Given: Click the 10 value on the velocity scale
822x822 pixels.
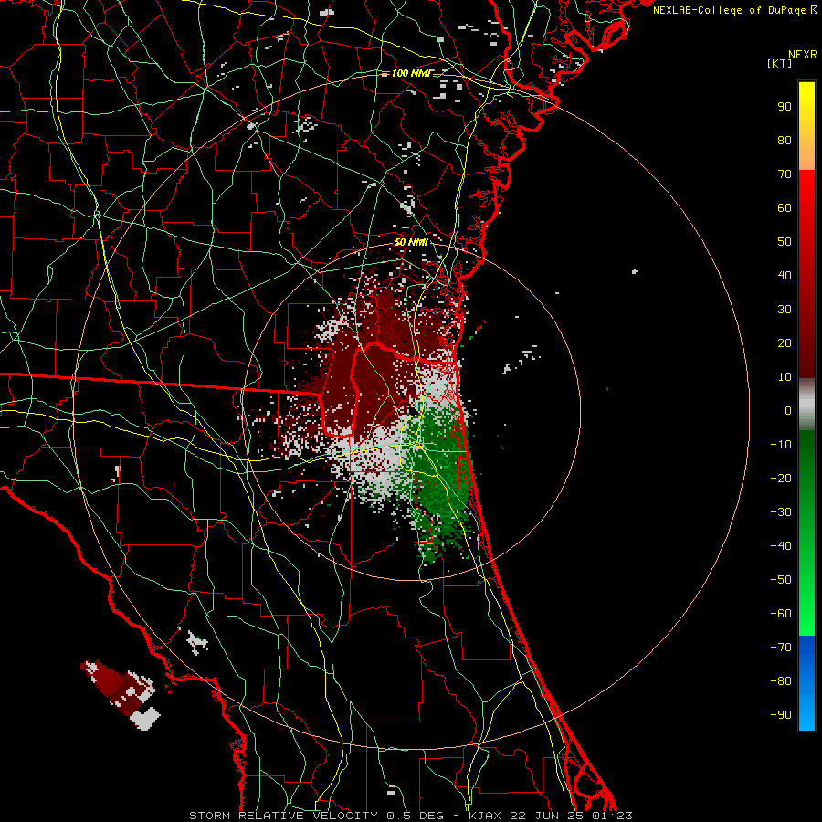Looking at the screenshot, I should 785,377.
